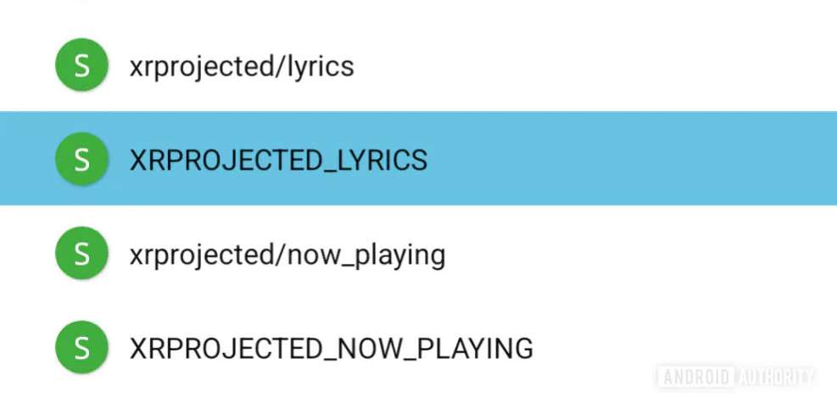Click the green S icon beside xrprojected/lyrics

[x=81, y=66]
